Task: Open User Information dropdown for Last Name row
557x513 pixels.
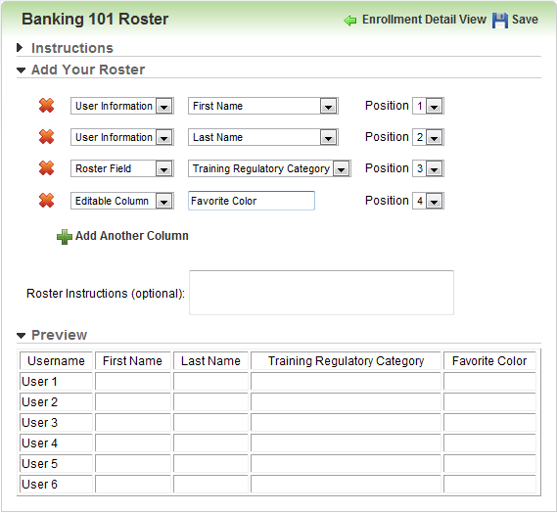Action: (122, 137)
